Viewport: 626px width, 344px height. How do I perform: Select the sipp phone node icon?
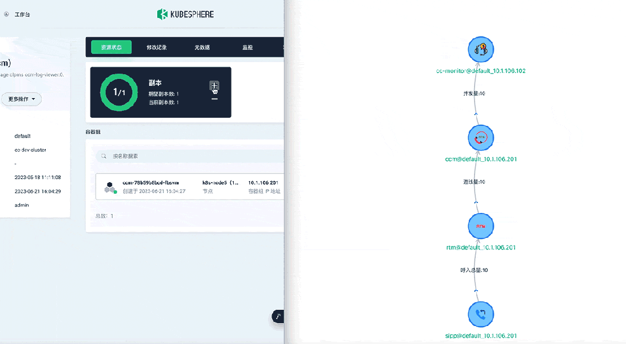click(x=480, y=314)
